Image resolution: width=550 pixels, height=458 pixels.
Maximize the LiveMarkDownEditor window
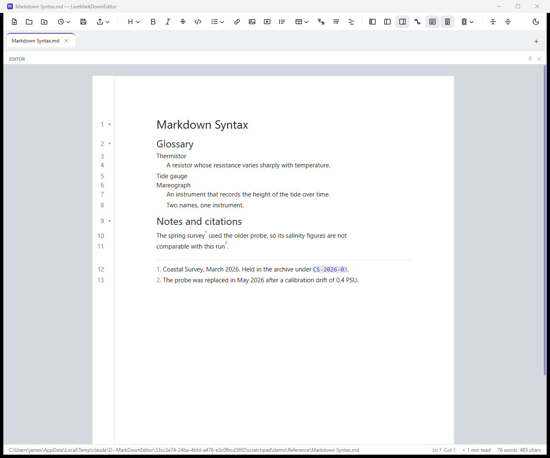[x=518, y=6]
